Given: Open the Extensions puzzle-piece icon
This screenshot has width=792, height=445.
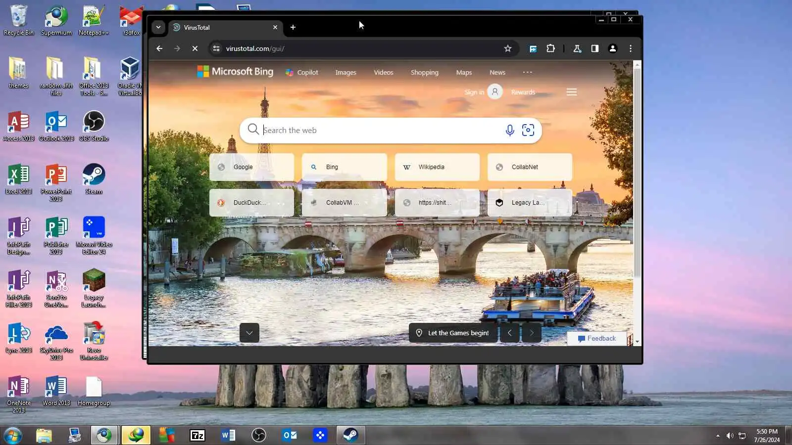Looking at the screenshot, I should tap(550, 48).
